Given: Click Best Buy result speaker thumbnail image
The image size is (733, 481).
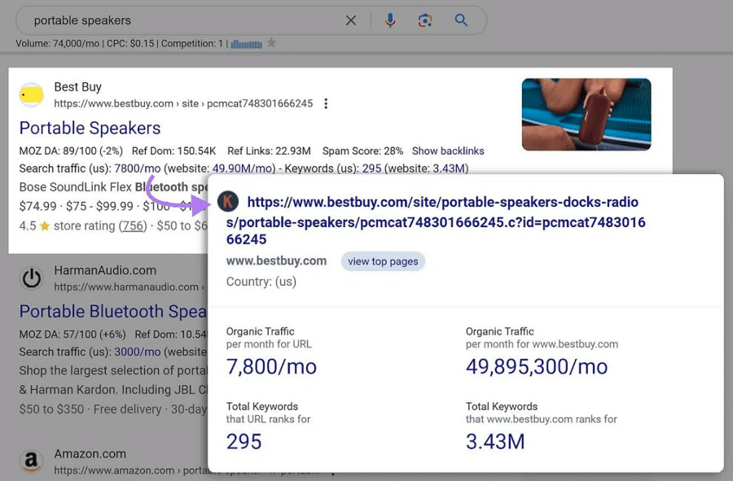Looking at the screenshot, I should pyautogui.click(x=586, y=114).
